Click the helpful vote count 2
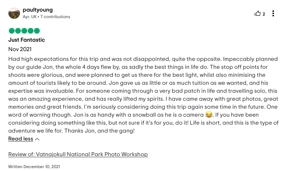The width and height of the screenshot is (291, 171). tap(264, 14)
